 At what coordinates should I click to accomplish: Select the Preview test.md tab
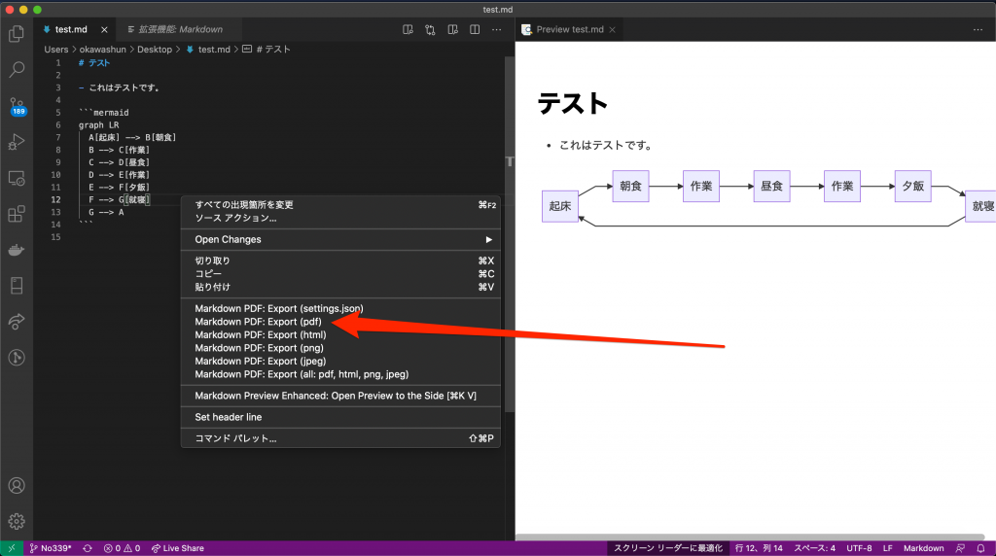(570, 29)
